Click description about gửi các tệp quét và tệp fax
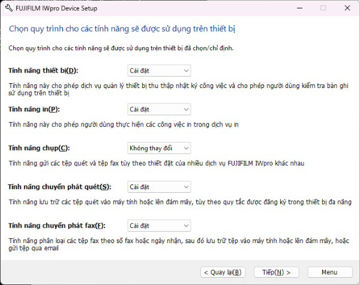360x285 pixels. pyautogui.click(x=157, y=163)
